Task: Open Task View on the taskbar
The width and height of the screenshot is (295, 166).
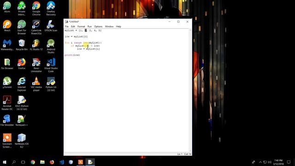Action: tap(23, 162)
